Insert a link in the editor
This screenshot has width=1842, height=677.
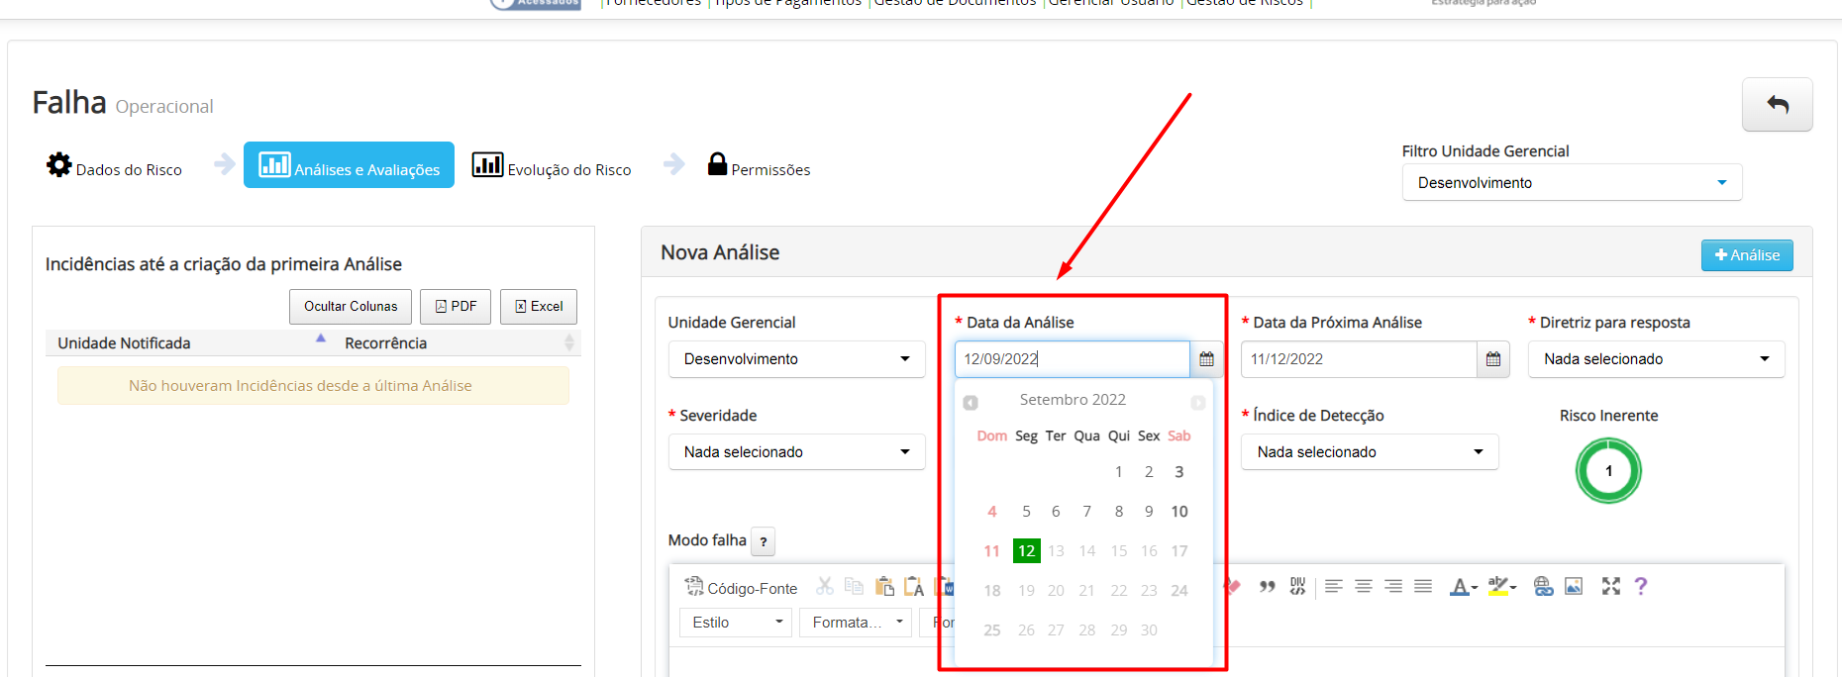click(x=1543, y=587)
